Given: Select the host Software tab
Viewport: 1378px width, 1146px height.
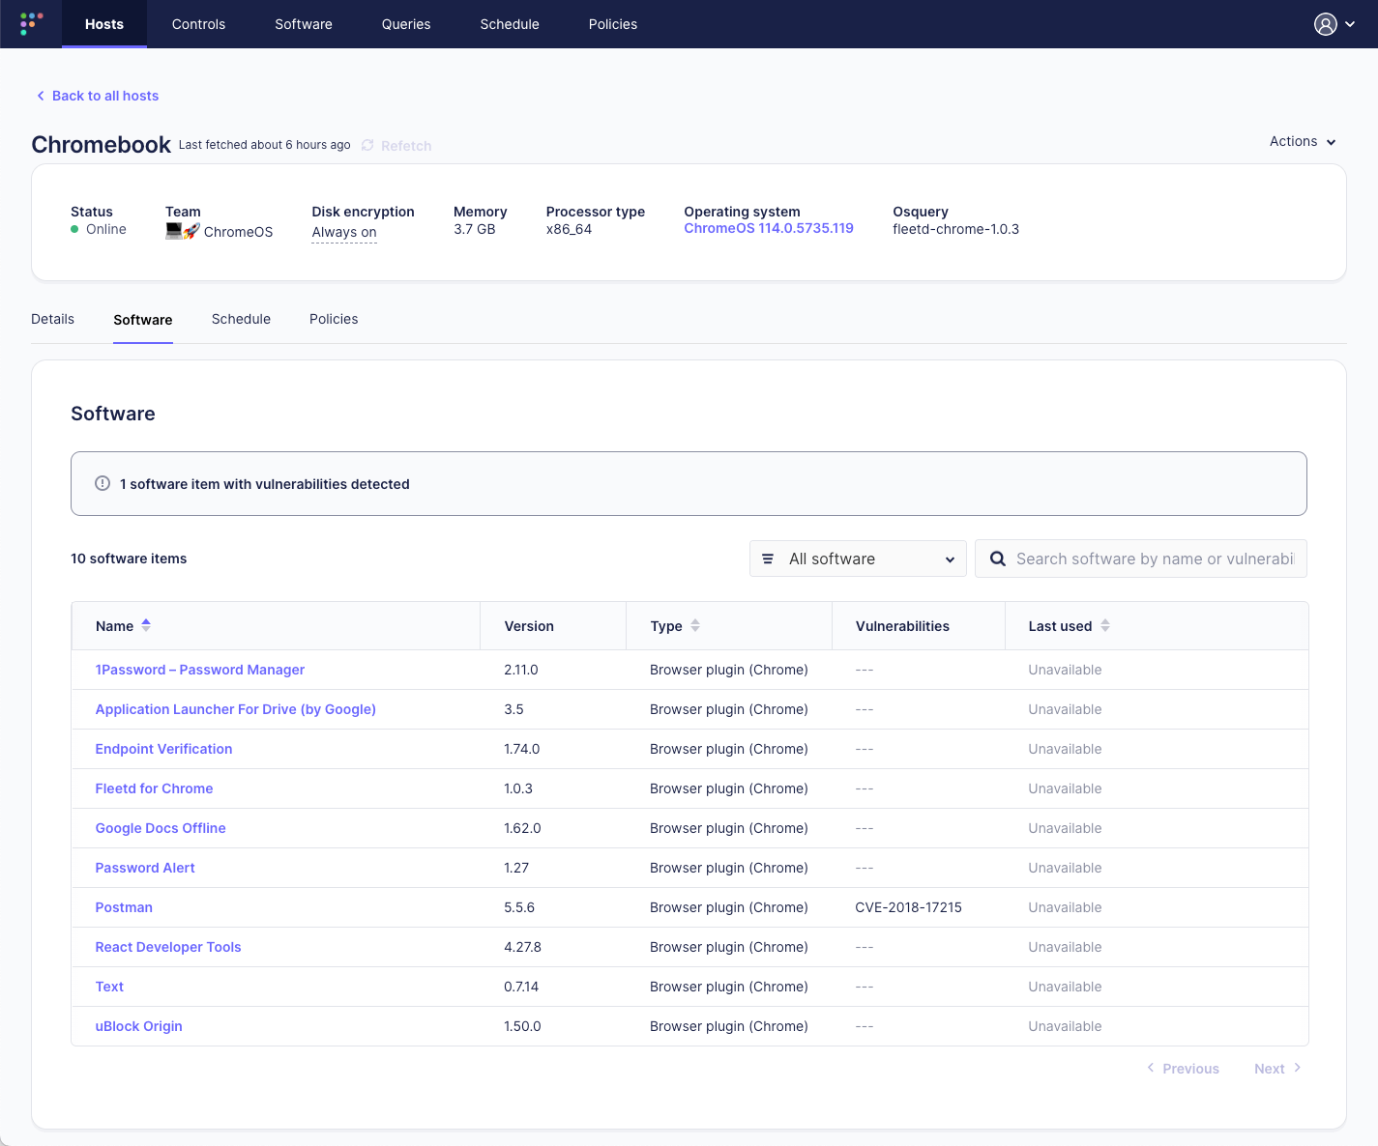Looking at the screenshot, I should (x=143, y=320).
